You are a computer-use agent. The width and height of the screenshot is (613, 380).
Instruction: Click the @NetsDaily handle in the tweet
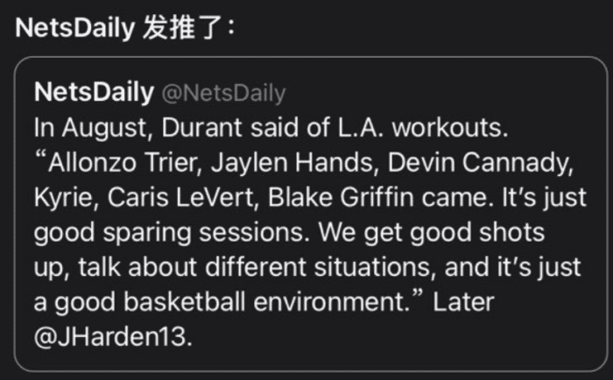coord(223,92)
